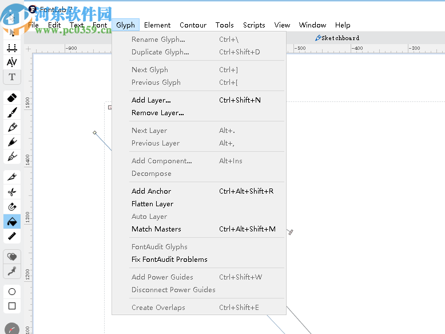445x334 pixels.
Task: Choose Add Anchor menu entry
Action: 199,191
